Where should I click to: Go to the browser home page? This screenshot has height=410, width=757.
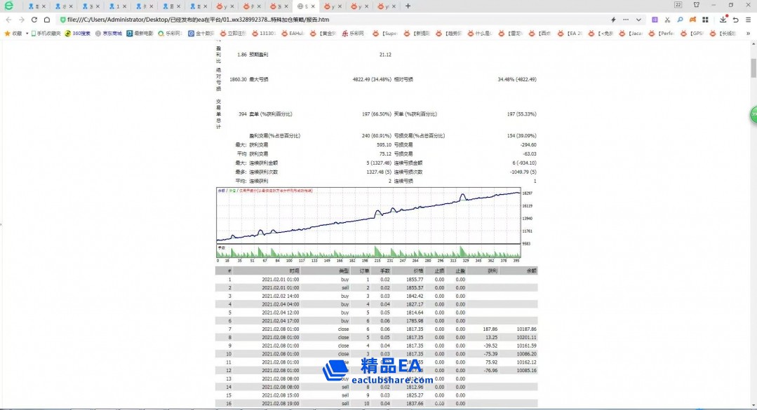pyautogui.click(x=47, y=20)
